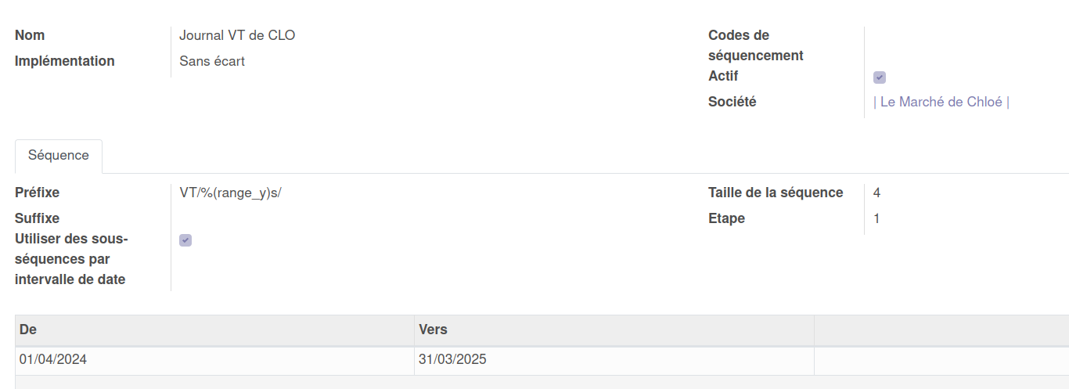Sort the table by the De column
The width and height of the screenshot is (1069, 389).
tap(214, 330)
